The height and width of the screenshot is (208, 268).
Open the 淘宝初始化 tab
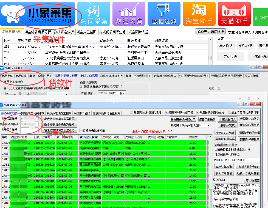click(252, 76)
